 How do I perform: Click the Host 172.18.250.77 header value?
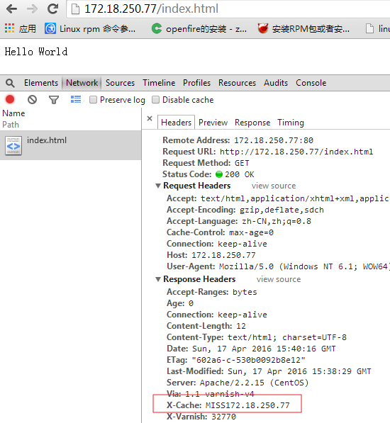(223, 255)
